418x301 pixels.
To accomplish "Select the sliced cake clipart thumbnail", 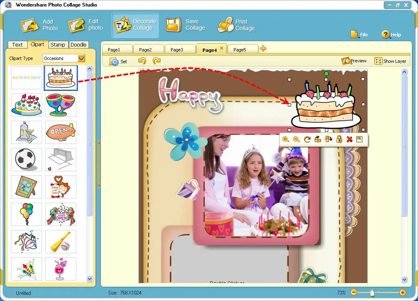I will click(61, 78).
